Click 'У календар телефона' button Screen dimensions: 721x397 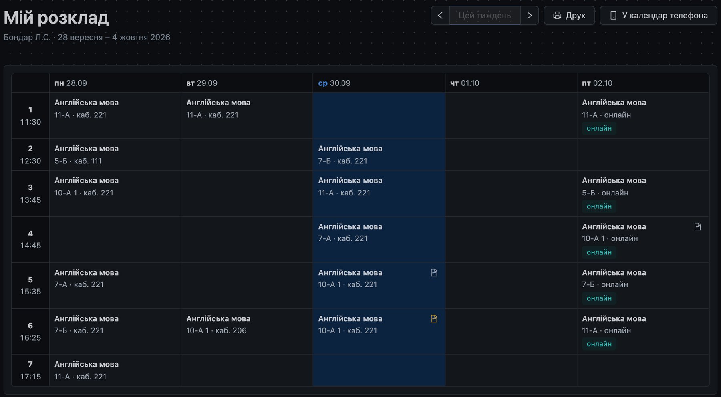(x=659, y=16)
